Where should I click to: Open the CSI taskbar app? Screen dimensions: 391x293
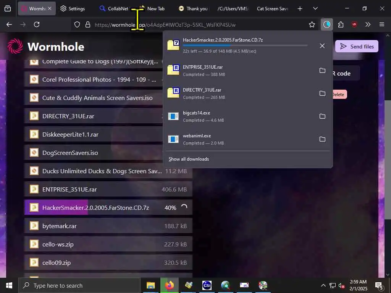(x=207, y=285)
